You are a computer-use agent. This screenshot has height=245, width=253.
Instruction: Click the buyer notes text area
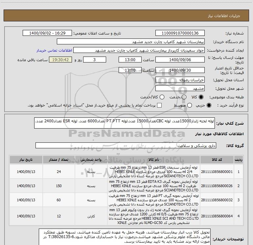[125, 237]
